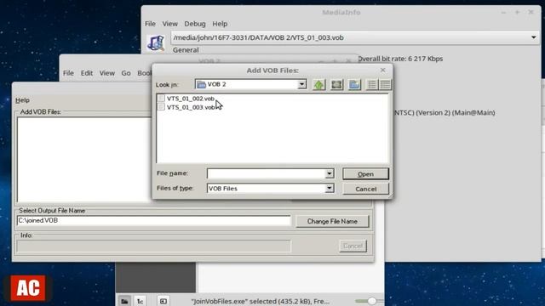Click the Change File Name button
This screenshot has width=545, height=306.
click(x=332, y=221)
